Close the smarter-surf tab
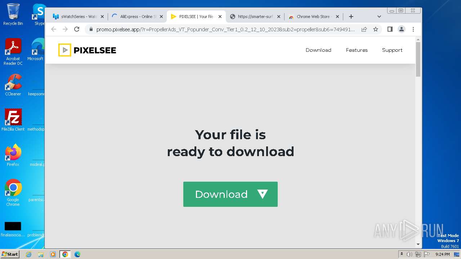This screenshot has width=461, height=259. pos(279,17)
